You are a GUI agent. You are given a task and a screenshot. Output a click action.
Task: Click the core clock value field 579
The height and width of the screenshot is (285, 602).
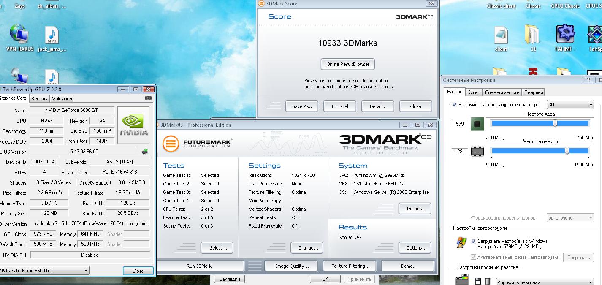pos(460,124)
